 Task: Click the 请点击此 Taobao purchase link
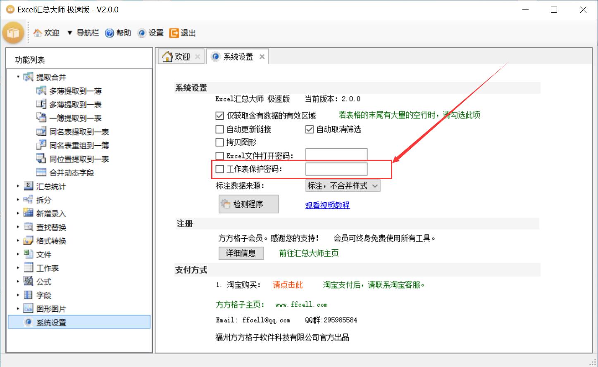(x=288, y=285)
